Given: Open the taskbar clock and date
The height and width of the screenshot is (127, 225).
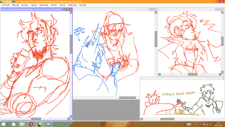Looking at the screenshot, I should point(218,124).
